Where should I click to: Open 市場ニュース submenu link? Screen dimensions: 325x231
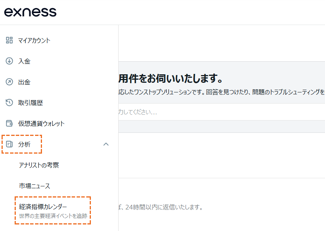coord(35,186)
